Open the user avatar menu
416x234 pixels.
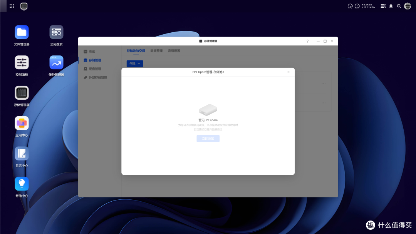[408, 6]
